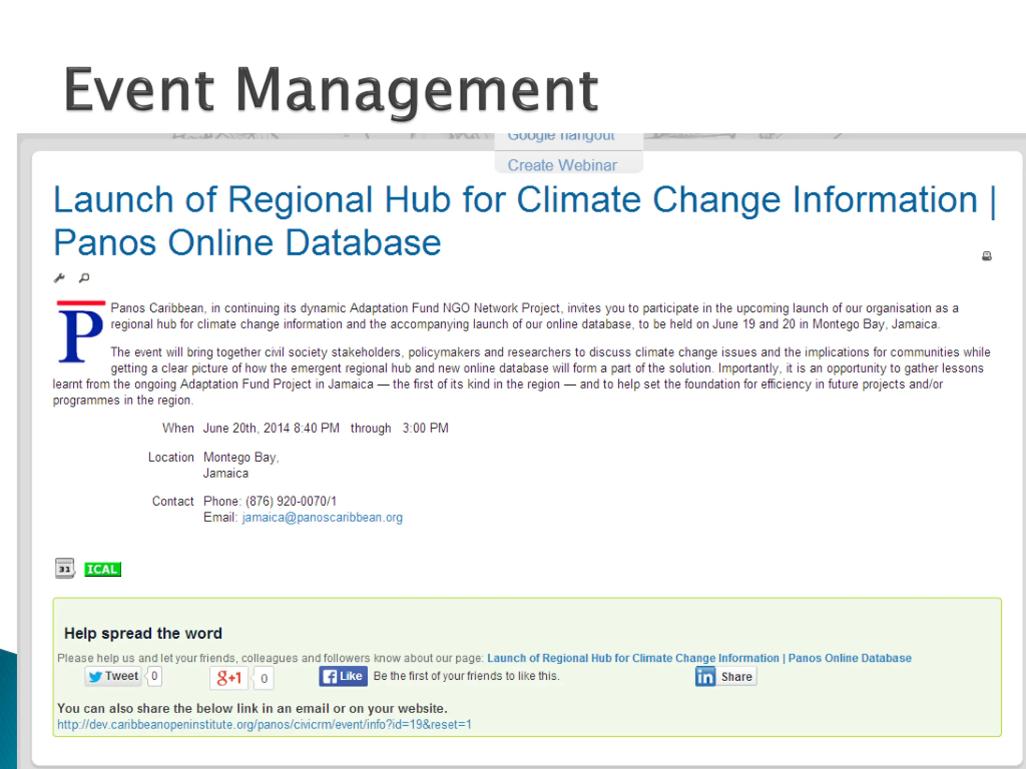Click the page heading 'Launch of Regional Hub for Climate Change Information'

525,221
